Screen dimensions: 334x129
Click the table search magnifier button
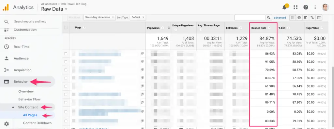point(269,18)
